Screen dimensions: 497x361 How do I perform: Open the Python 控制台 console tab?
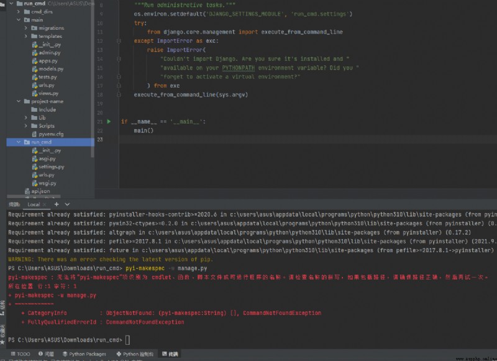(x=135, y=354)
